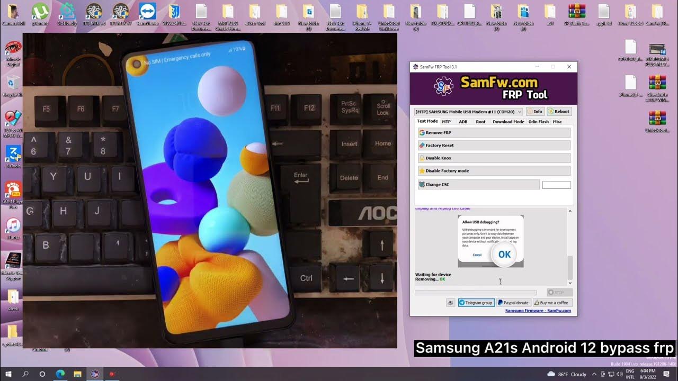
Task: Click the 'Waiting for device' log text
Action: pos(433,275)
